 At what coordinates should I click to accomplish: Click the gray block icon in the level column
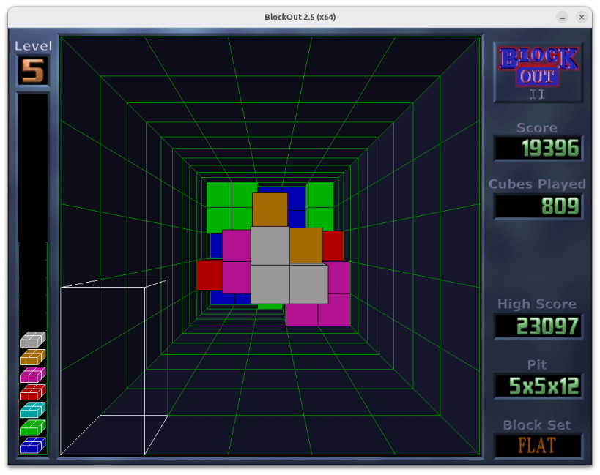(x=32, y=340)
